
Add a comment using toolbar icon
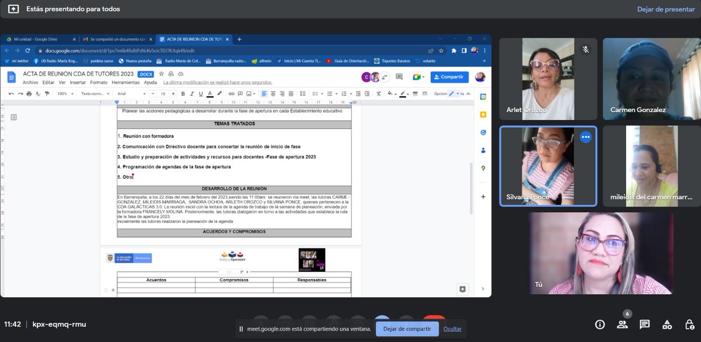click(240, 93)
